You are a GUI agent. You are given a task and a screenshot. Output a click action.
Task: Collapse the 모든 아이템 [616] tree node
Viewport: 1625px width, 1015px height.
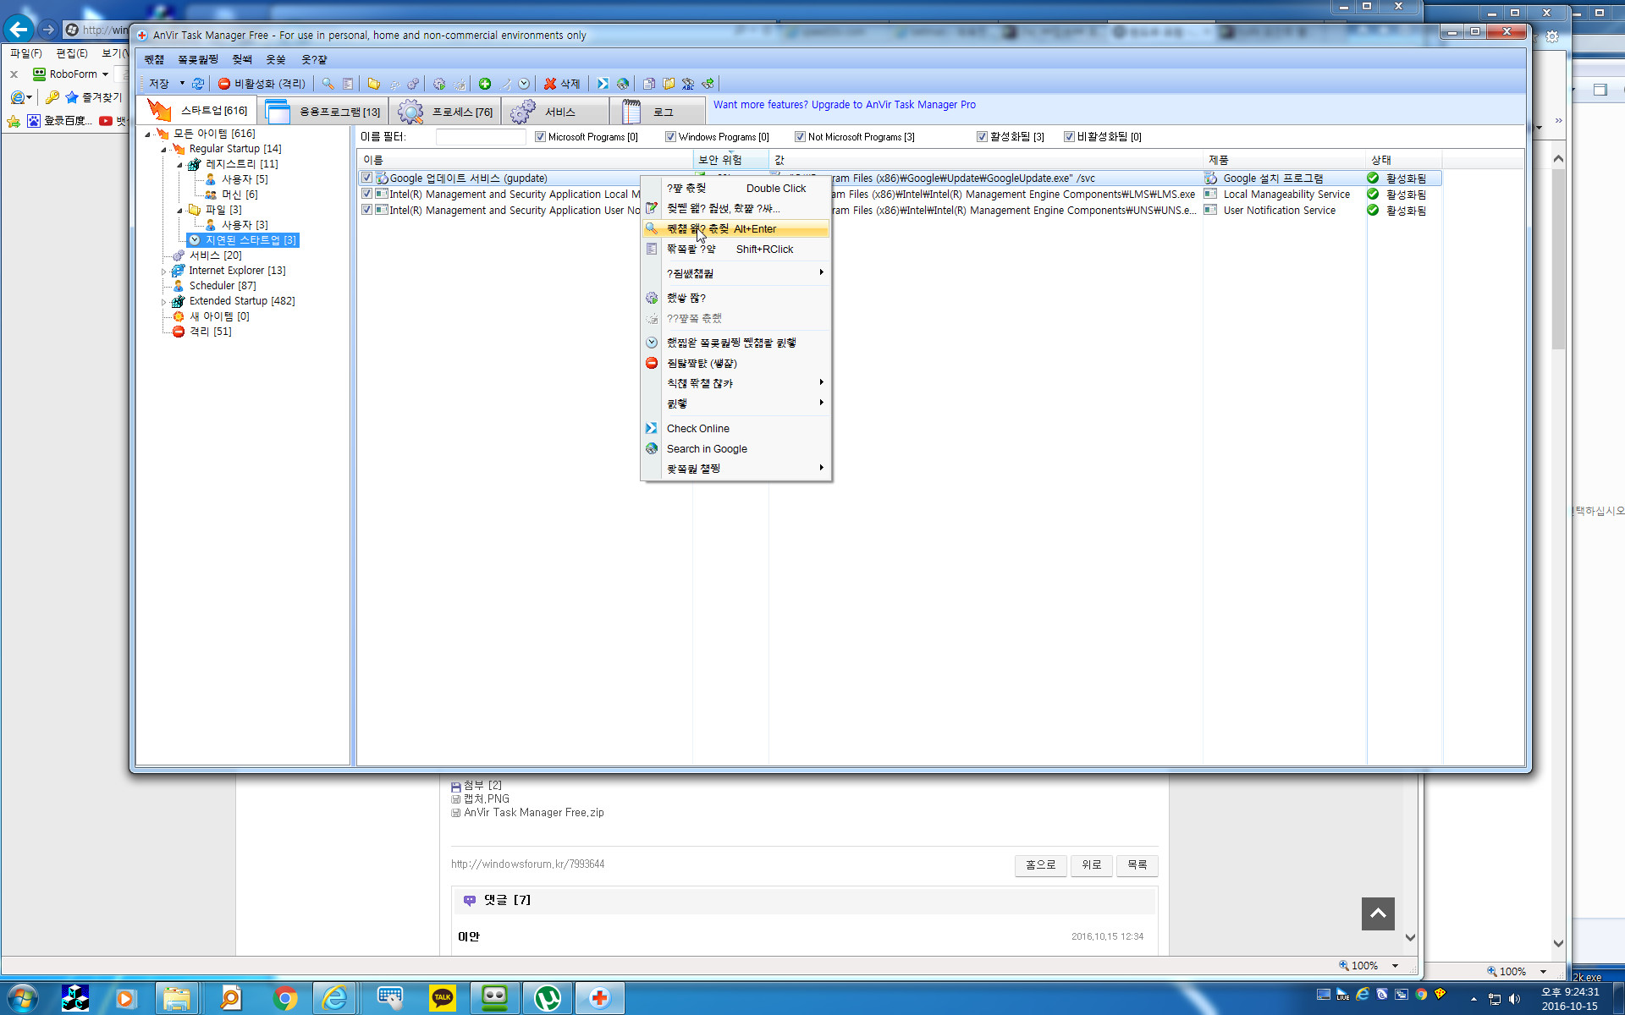tap(148, 134)
